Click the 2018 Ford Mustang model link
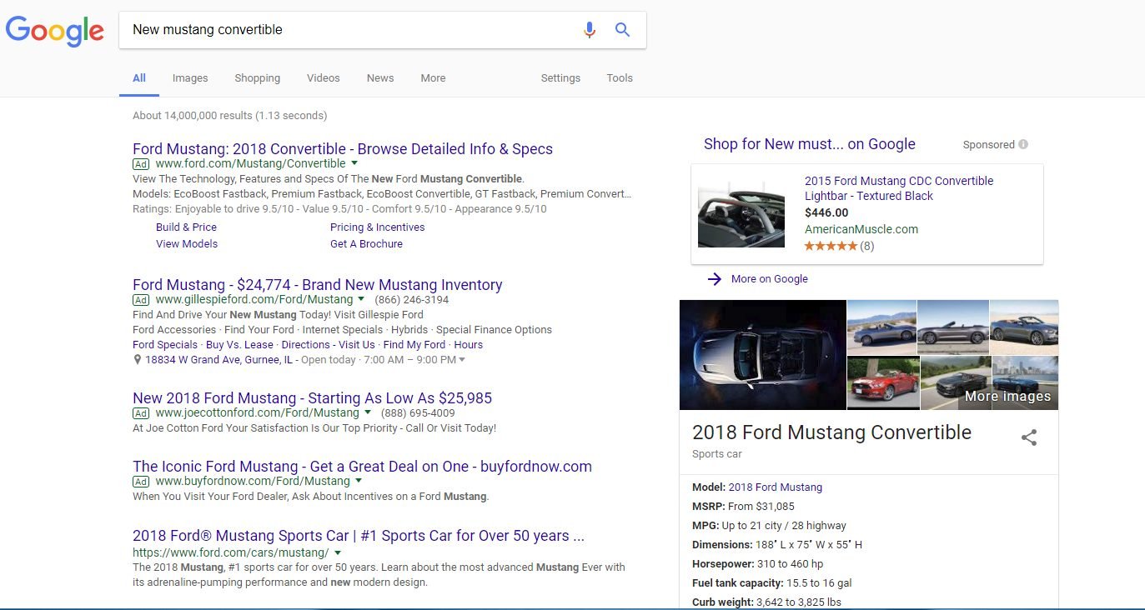The image size is (1145, 610). [x=776, y=487]
